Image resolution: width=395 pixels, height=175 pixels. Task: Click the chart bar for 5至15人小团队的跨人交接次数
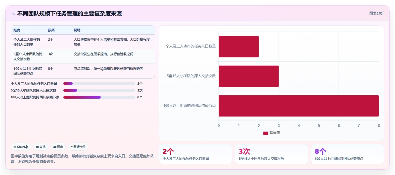point(249,76)
